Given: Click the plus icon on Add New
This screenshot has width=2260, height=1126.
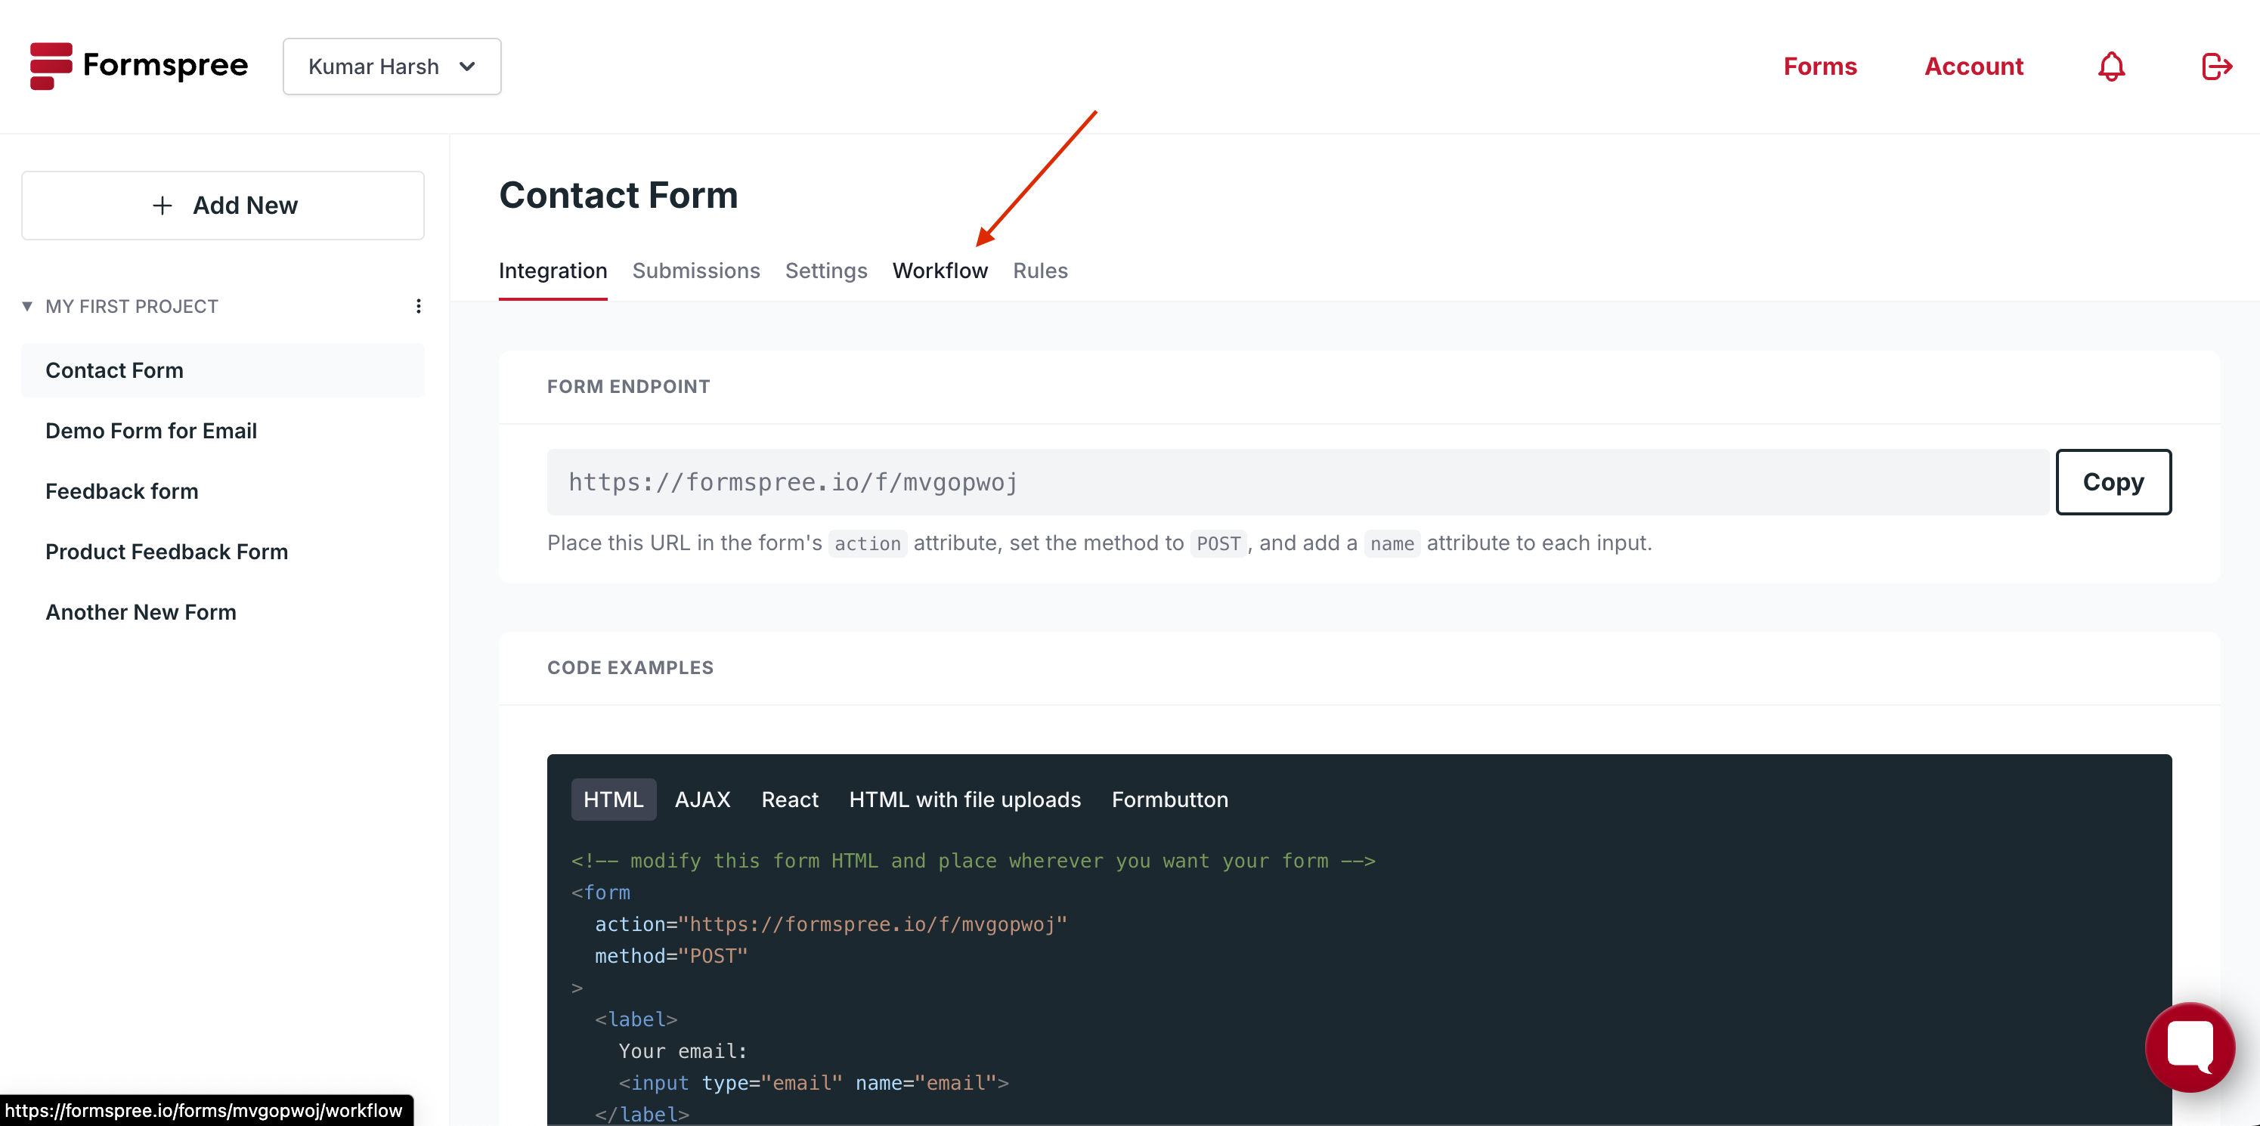Looking at the screenshot, I should (x=162, y=206).
